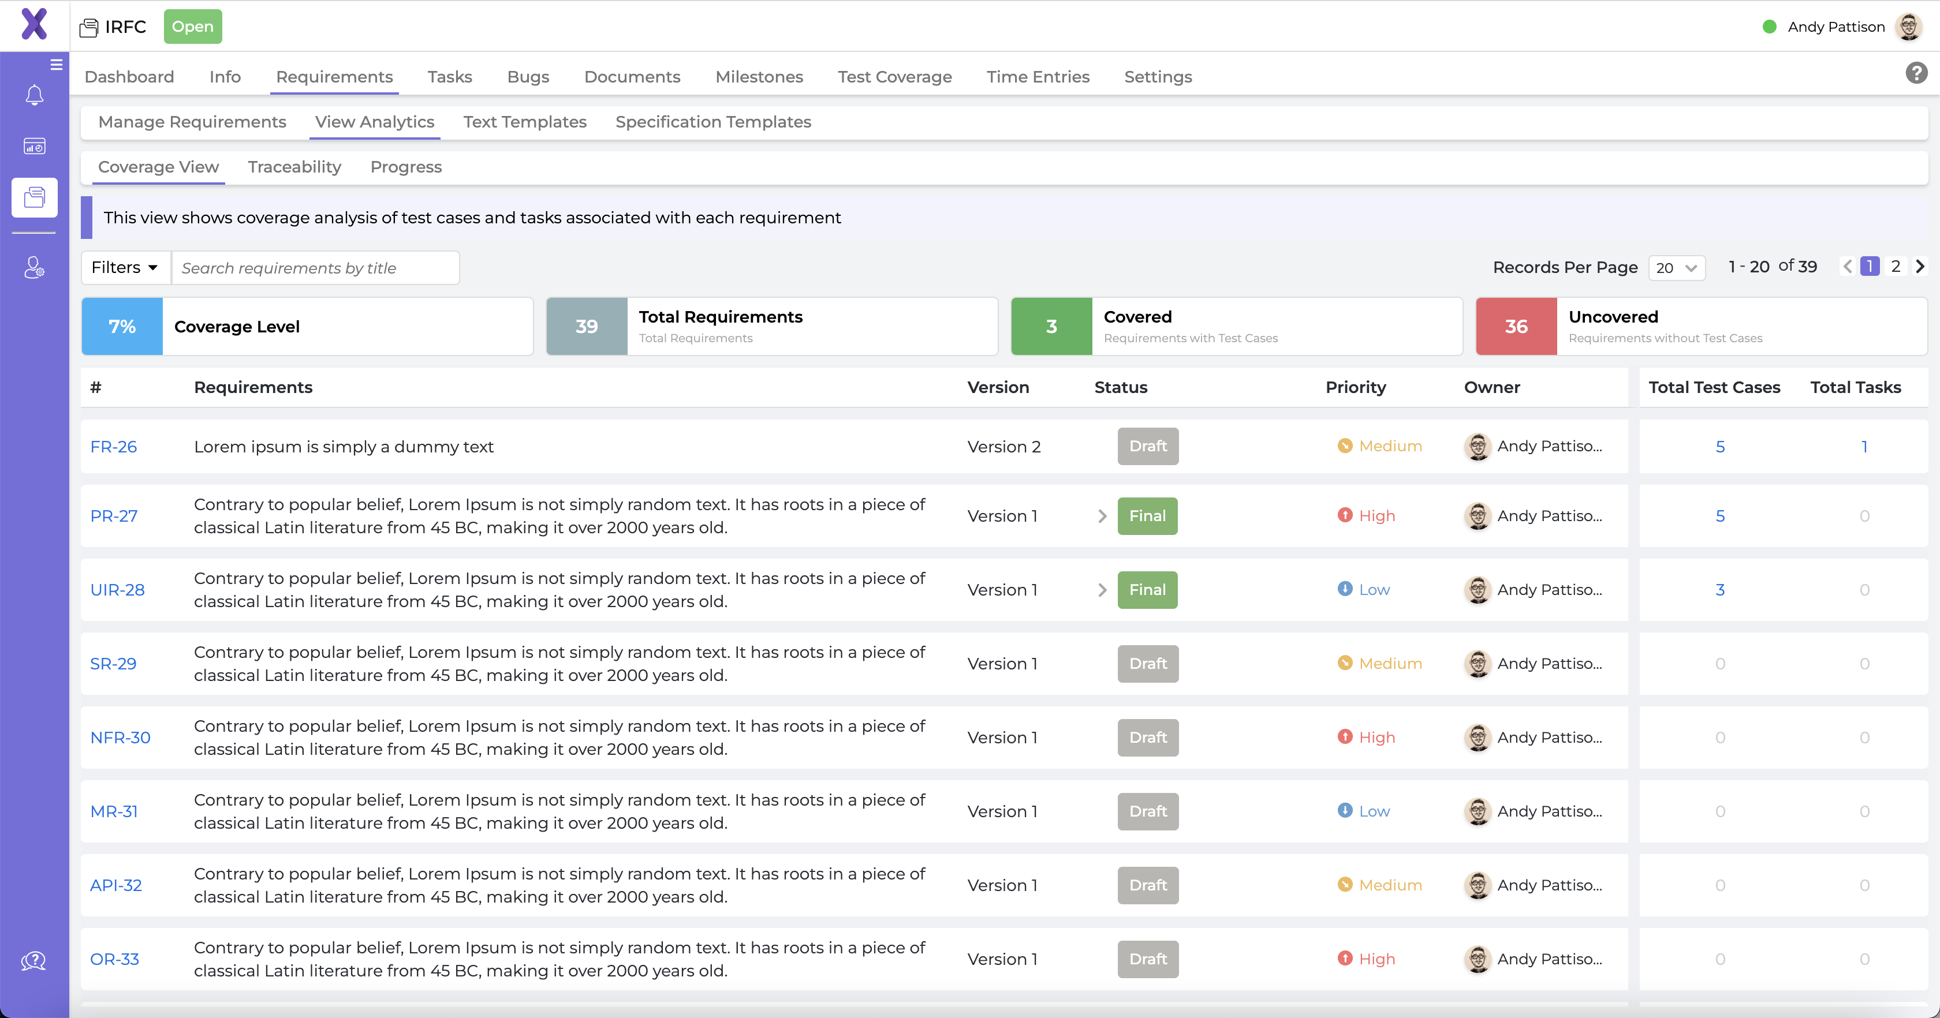This screenshot has height=1018, width=1940.
Task: Open user management via the person-gear icon
Action: (34, 267)
